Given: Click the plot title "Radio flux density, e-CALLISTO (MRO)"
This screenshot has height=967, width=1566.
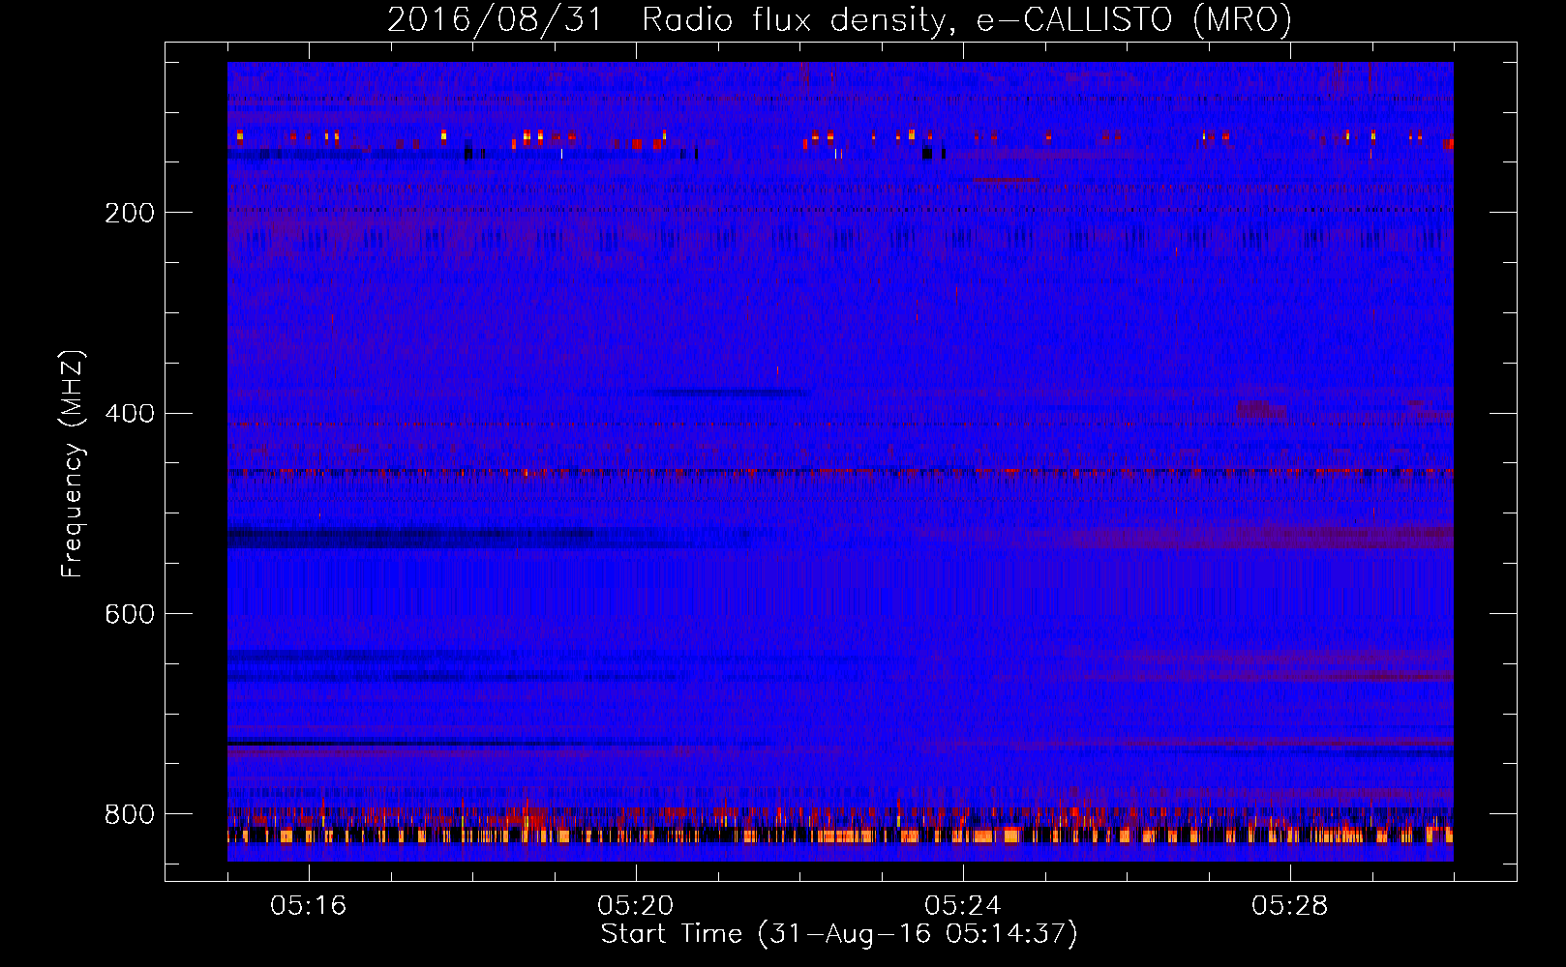Looking at the screenshot, I should coord(967,20).
